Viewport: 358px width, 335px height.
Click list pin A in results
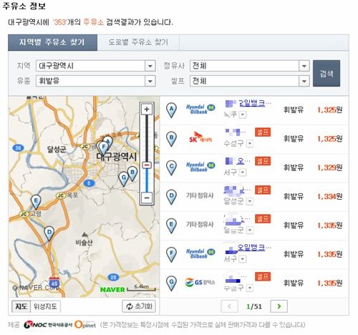point(171,110)
